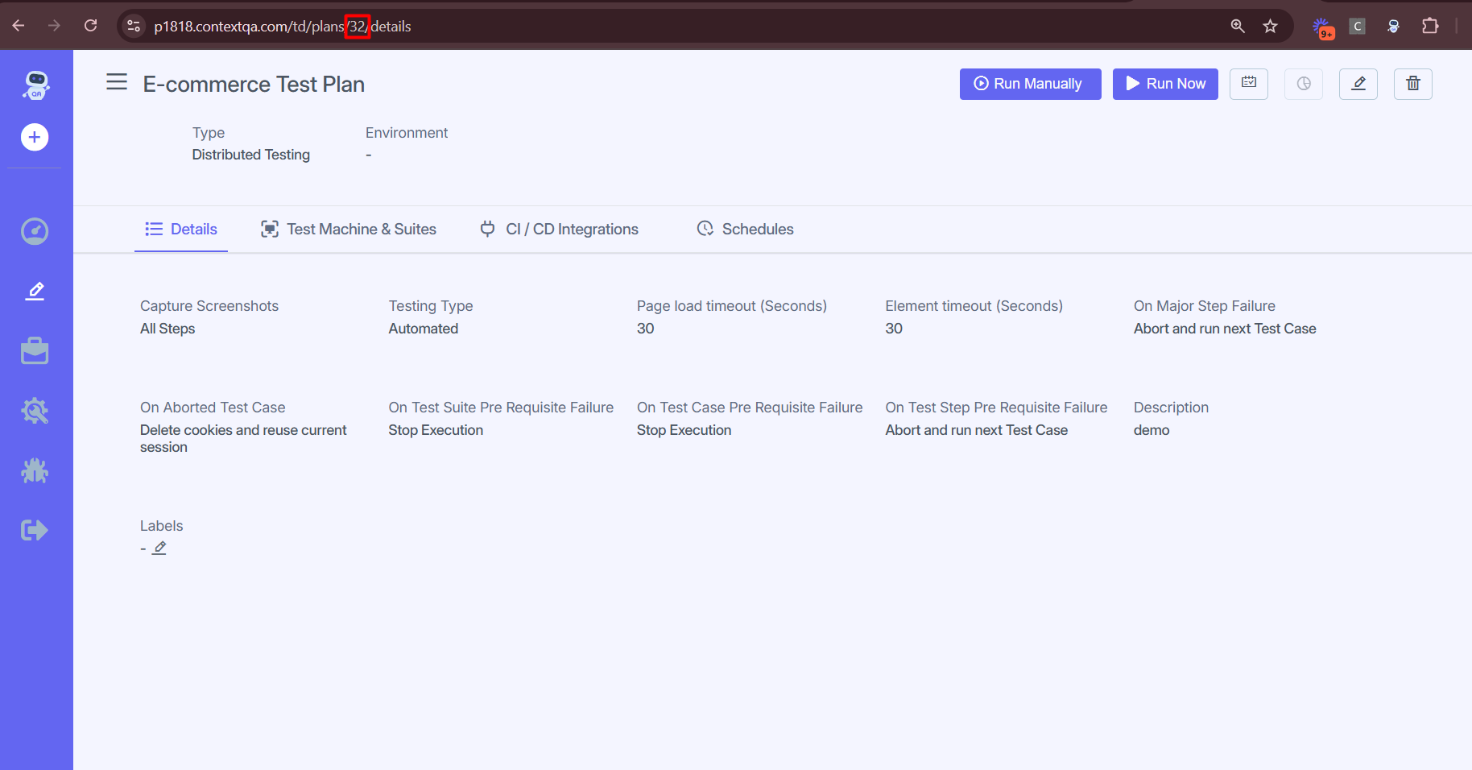The width and height of the screenshot is (1472, 770).
Task: Click the edit test plan pencil button
Action: click(1358, 84)
